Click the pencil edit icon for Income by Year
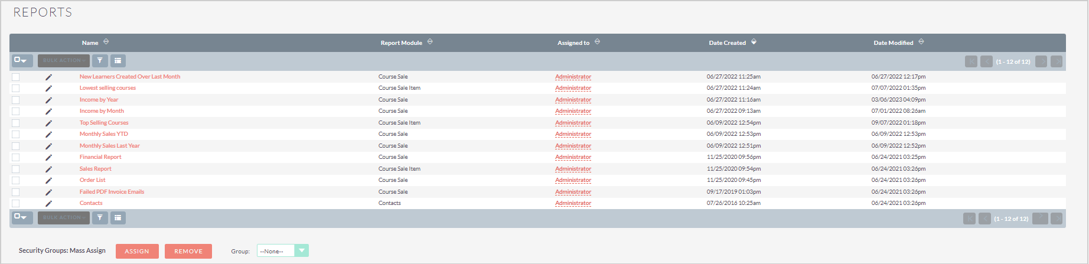The image size is (1089, 264). pos(48,100)
